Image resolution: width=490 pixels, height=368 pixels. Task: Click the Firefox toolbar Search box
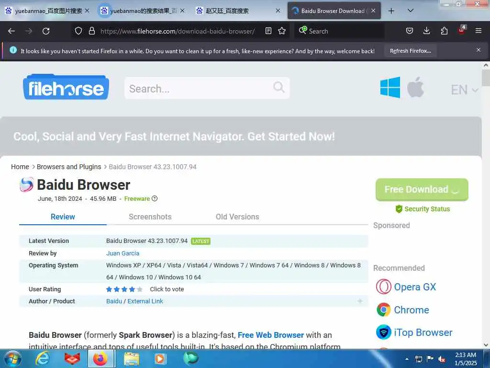pyautogui.click(x=339, y=31)
